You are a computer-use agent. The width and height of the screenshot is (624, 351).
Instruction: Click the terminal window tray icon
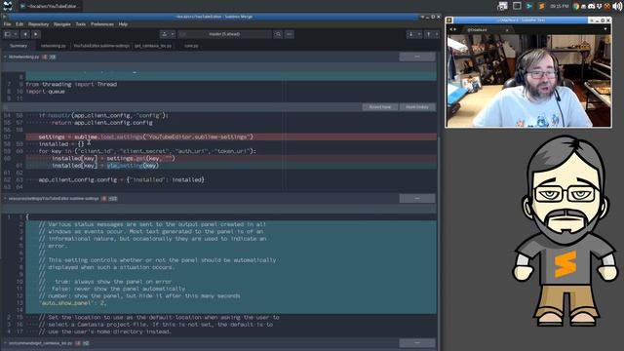click(x=517, y=6)
